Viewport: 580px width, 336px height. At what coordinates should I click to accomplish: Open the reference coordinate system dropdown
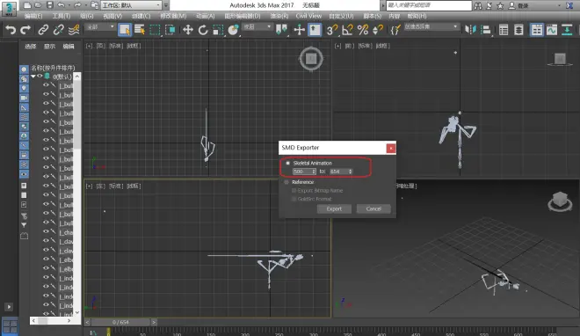point(257,27)
